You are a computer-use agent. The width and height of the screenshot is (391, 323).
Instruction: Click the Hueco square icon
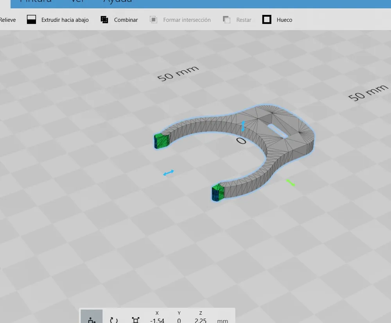(x=267, y=20)
